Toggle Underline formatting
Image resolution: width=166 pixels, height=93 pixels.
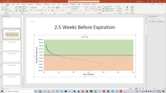tap(36, 10)
